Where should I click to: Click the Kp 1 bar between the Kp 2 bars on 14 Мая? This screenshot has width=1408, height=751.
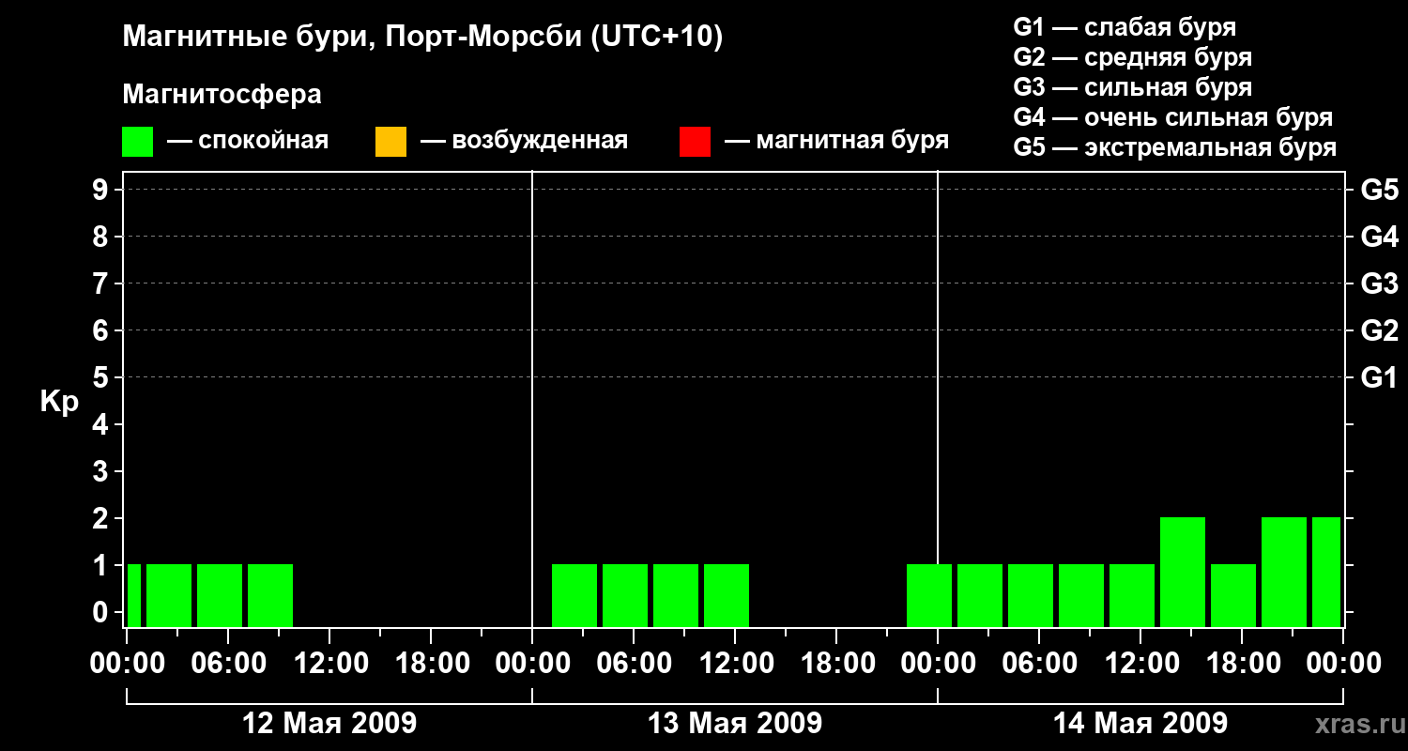[x=1233, y=595]
